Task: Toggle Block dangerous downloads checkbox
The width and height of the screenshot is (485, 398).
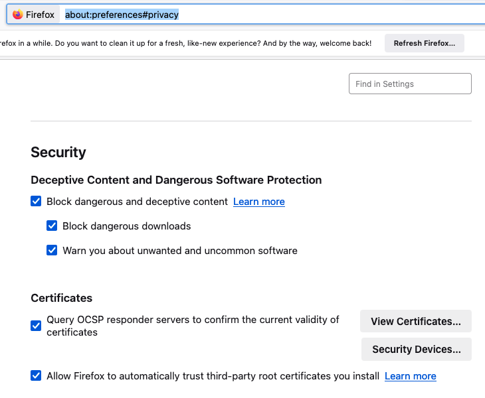Action: click(52, 226)
